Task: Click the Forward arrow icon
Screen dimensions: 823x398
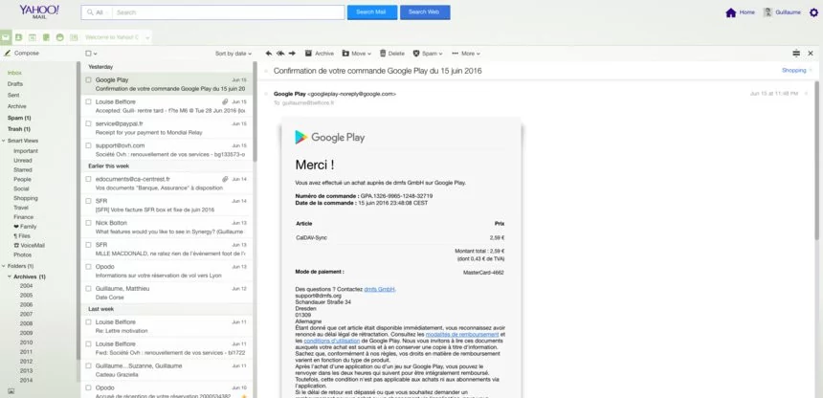Action: pos(292,53)
